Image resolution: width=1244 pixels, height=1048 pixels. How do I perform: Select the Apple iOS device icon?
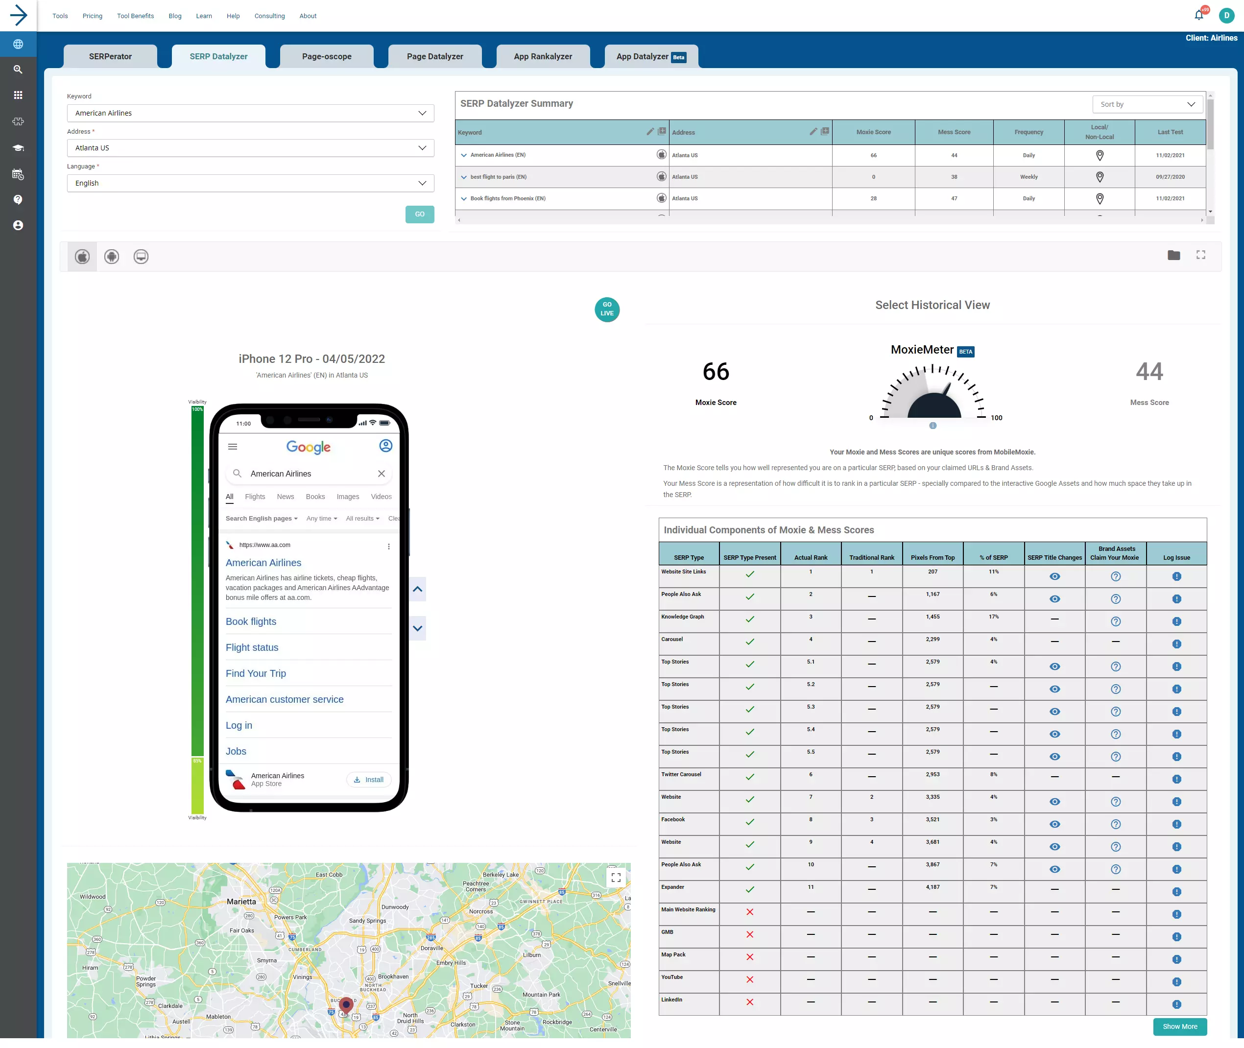coord(83,257)
